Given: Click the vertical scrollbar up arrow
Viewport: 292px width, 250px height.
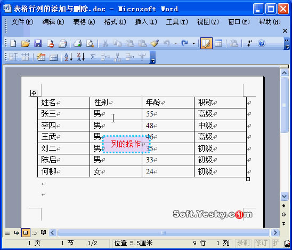Looking at the screenshot, I should [x=284, y=73].
